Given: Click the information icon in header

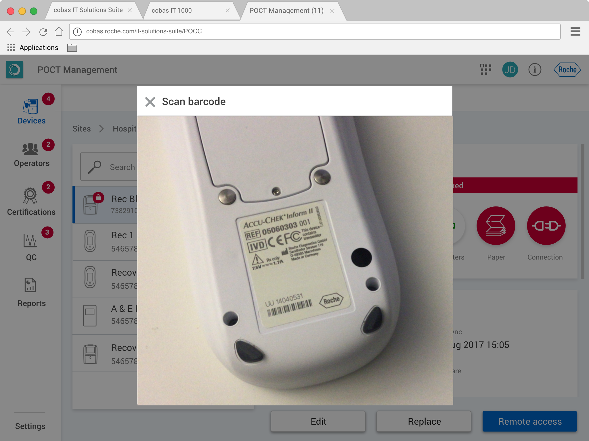Looking at the screenshot, I should 535,70.
